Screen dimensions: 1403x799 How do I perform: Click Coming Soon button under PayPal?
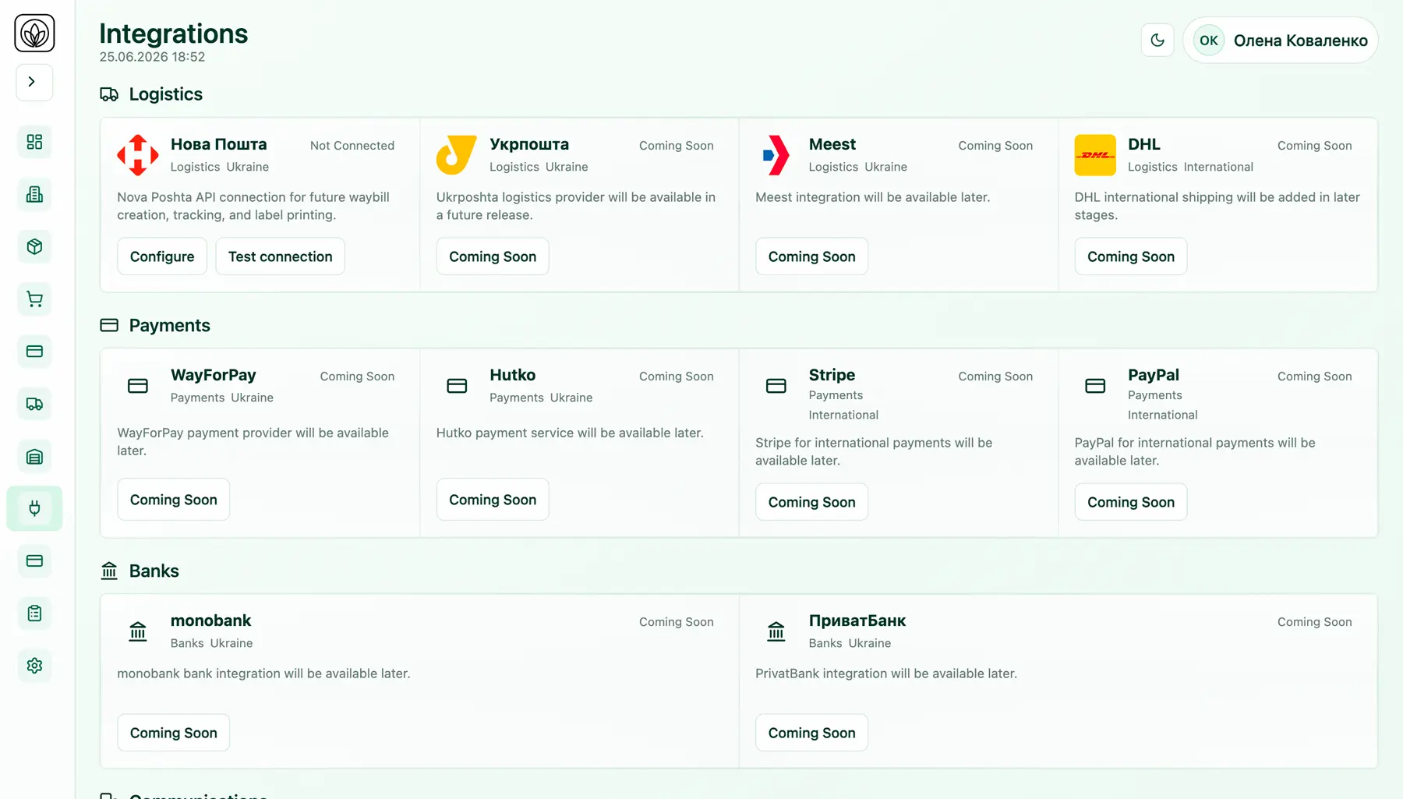(x=1131, y=502)
